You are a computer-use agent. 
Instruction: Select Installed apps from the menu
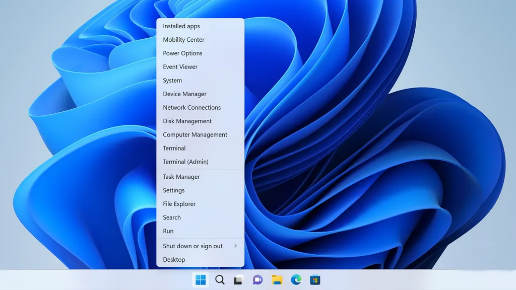pyautogui.click(x=200, y=26)
